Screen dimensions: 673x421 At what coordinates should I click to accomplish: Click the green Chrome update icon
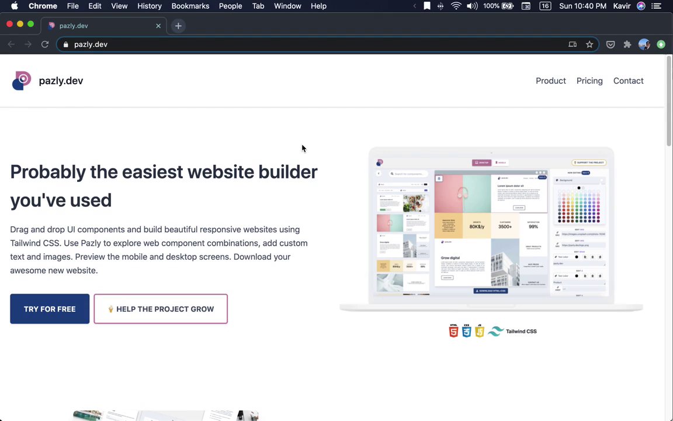click(661, 44)
